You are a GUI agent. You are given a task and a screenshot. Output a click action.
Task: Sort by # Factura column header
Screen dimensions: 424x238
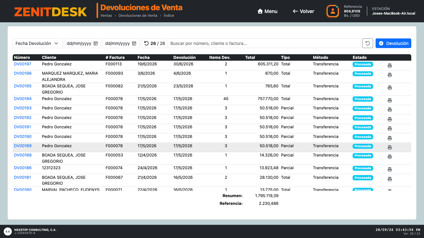click(x=115, y=57)
